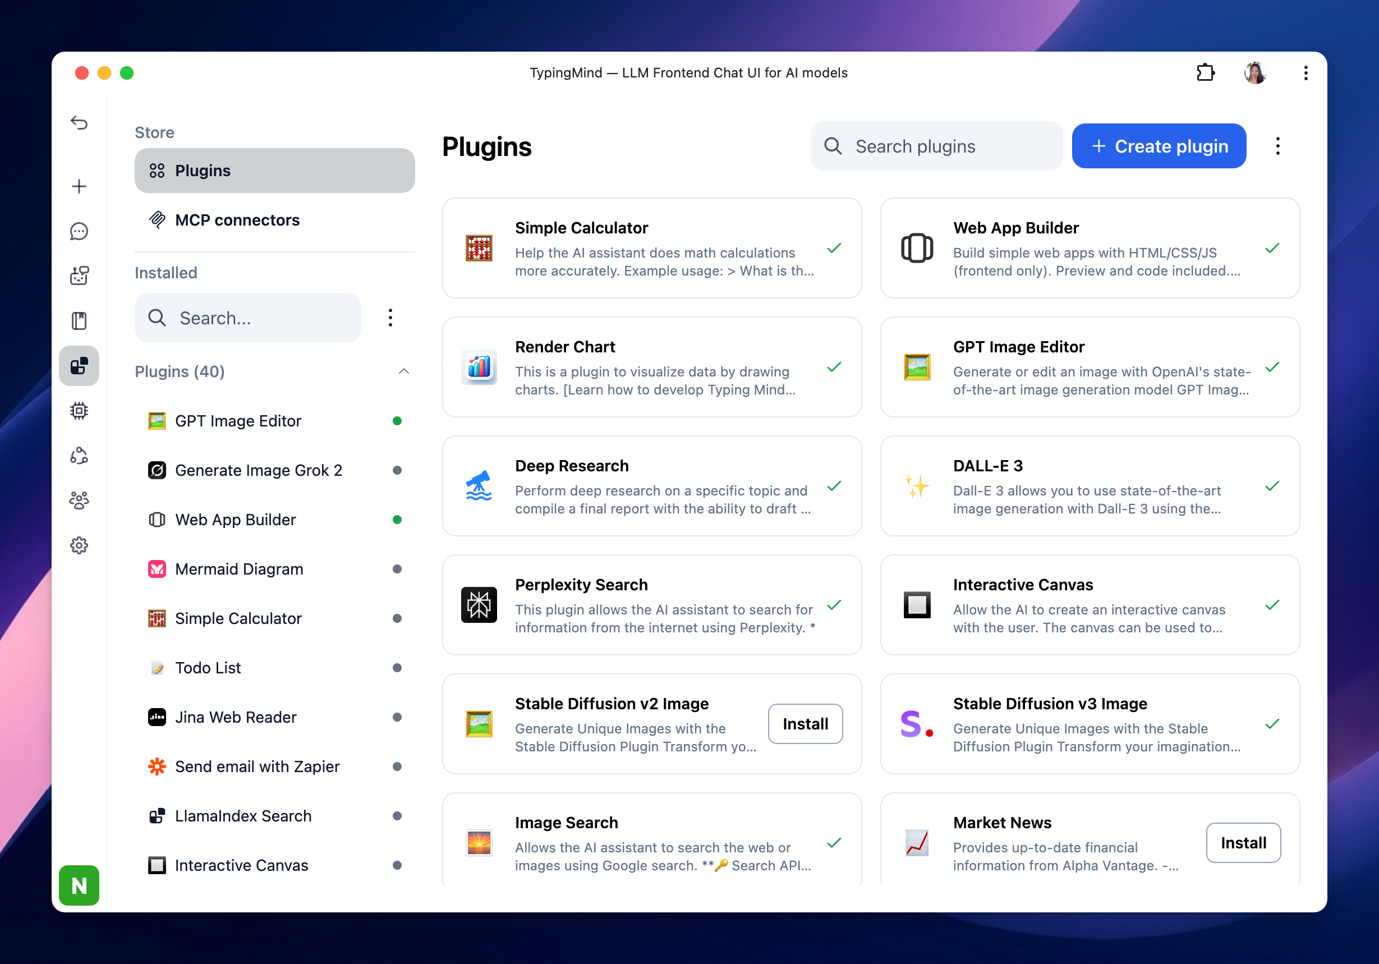Click the green N workspace badge
This screenshot has width=1379, height=964.
coord(79,885)
